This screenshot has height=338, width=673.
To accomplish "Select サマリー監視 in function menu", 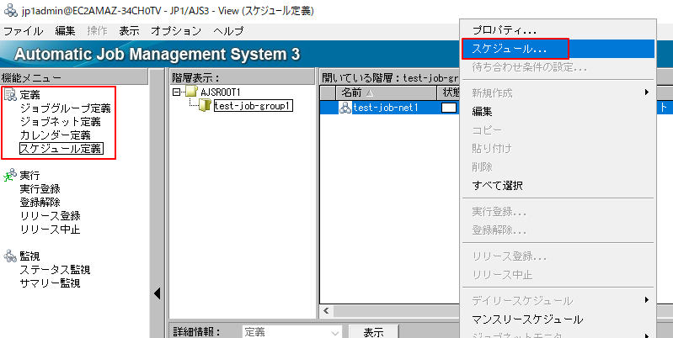I will (51, 283).
